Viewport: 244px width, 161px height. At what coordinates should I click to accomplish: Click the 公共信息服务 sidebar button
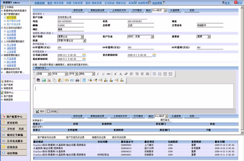click(14, 141)
